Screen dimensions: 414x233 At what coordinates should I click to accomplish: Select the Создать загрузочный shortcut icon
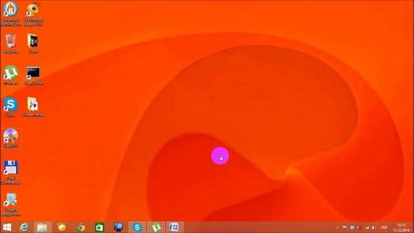point(10,205)
